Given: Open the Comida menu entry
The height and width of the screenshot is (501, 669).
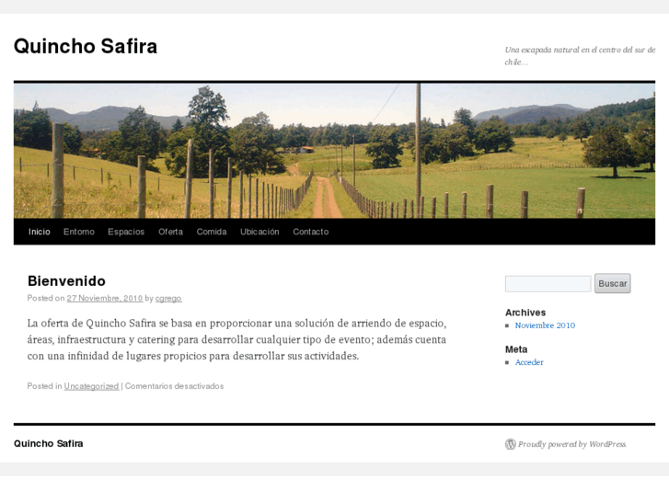Looking at the screenshot, I should pyautogui.click(x=212, y=232).
